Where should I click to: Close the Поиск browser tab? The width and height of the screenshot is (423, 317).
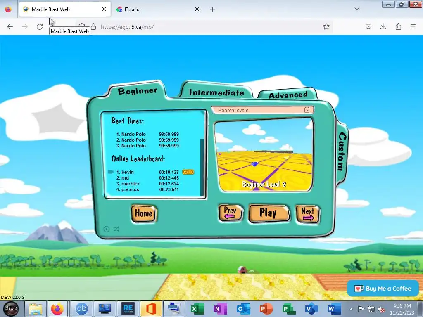pyautogui.click(x=197, y=9)
